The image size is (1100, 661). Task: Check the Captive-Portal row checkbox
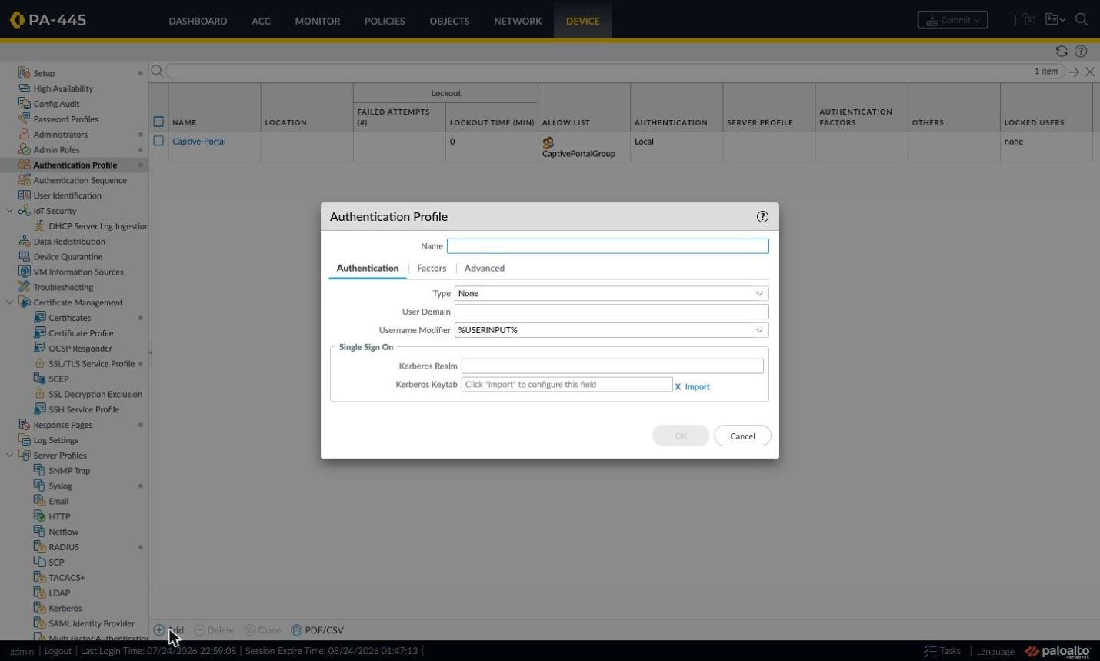158,141
